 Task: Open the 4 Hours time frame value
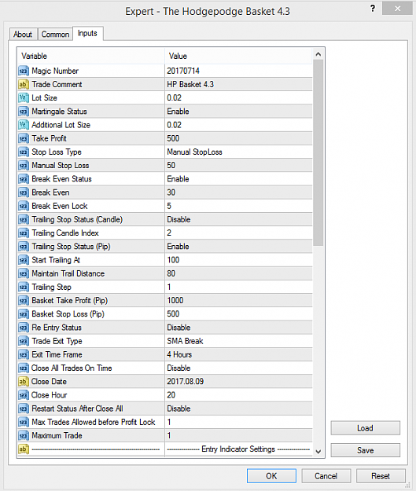238,354
